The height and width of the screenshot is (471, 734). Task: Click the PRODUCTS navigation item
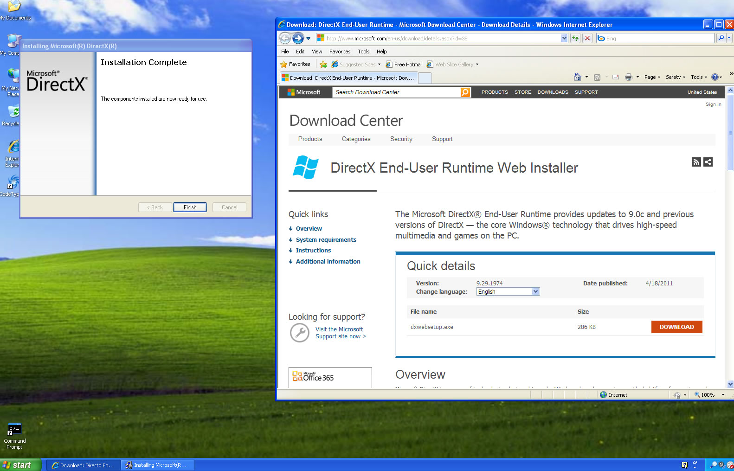click(x=495, y=92)
